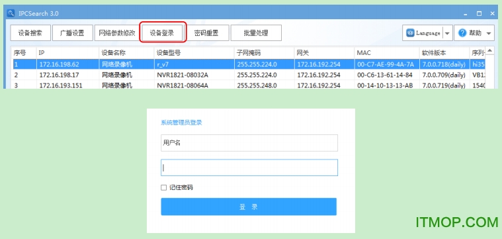Click the question mark help icon
Viewport: 502px width, 239px height.
(462, 33)
